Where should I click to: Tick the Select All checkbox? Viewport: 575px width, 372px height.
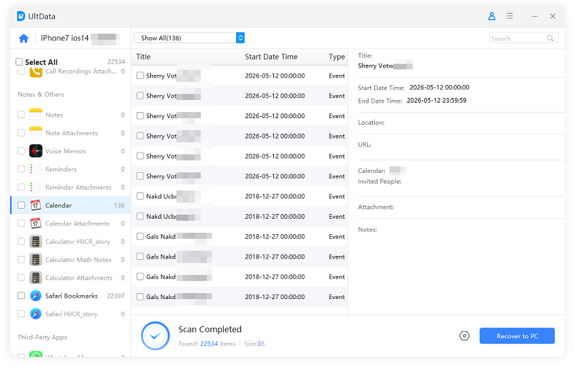point(20,61)
